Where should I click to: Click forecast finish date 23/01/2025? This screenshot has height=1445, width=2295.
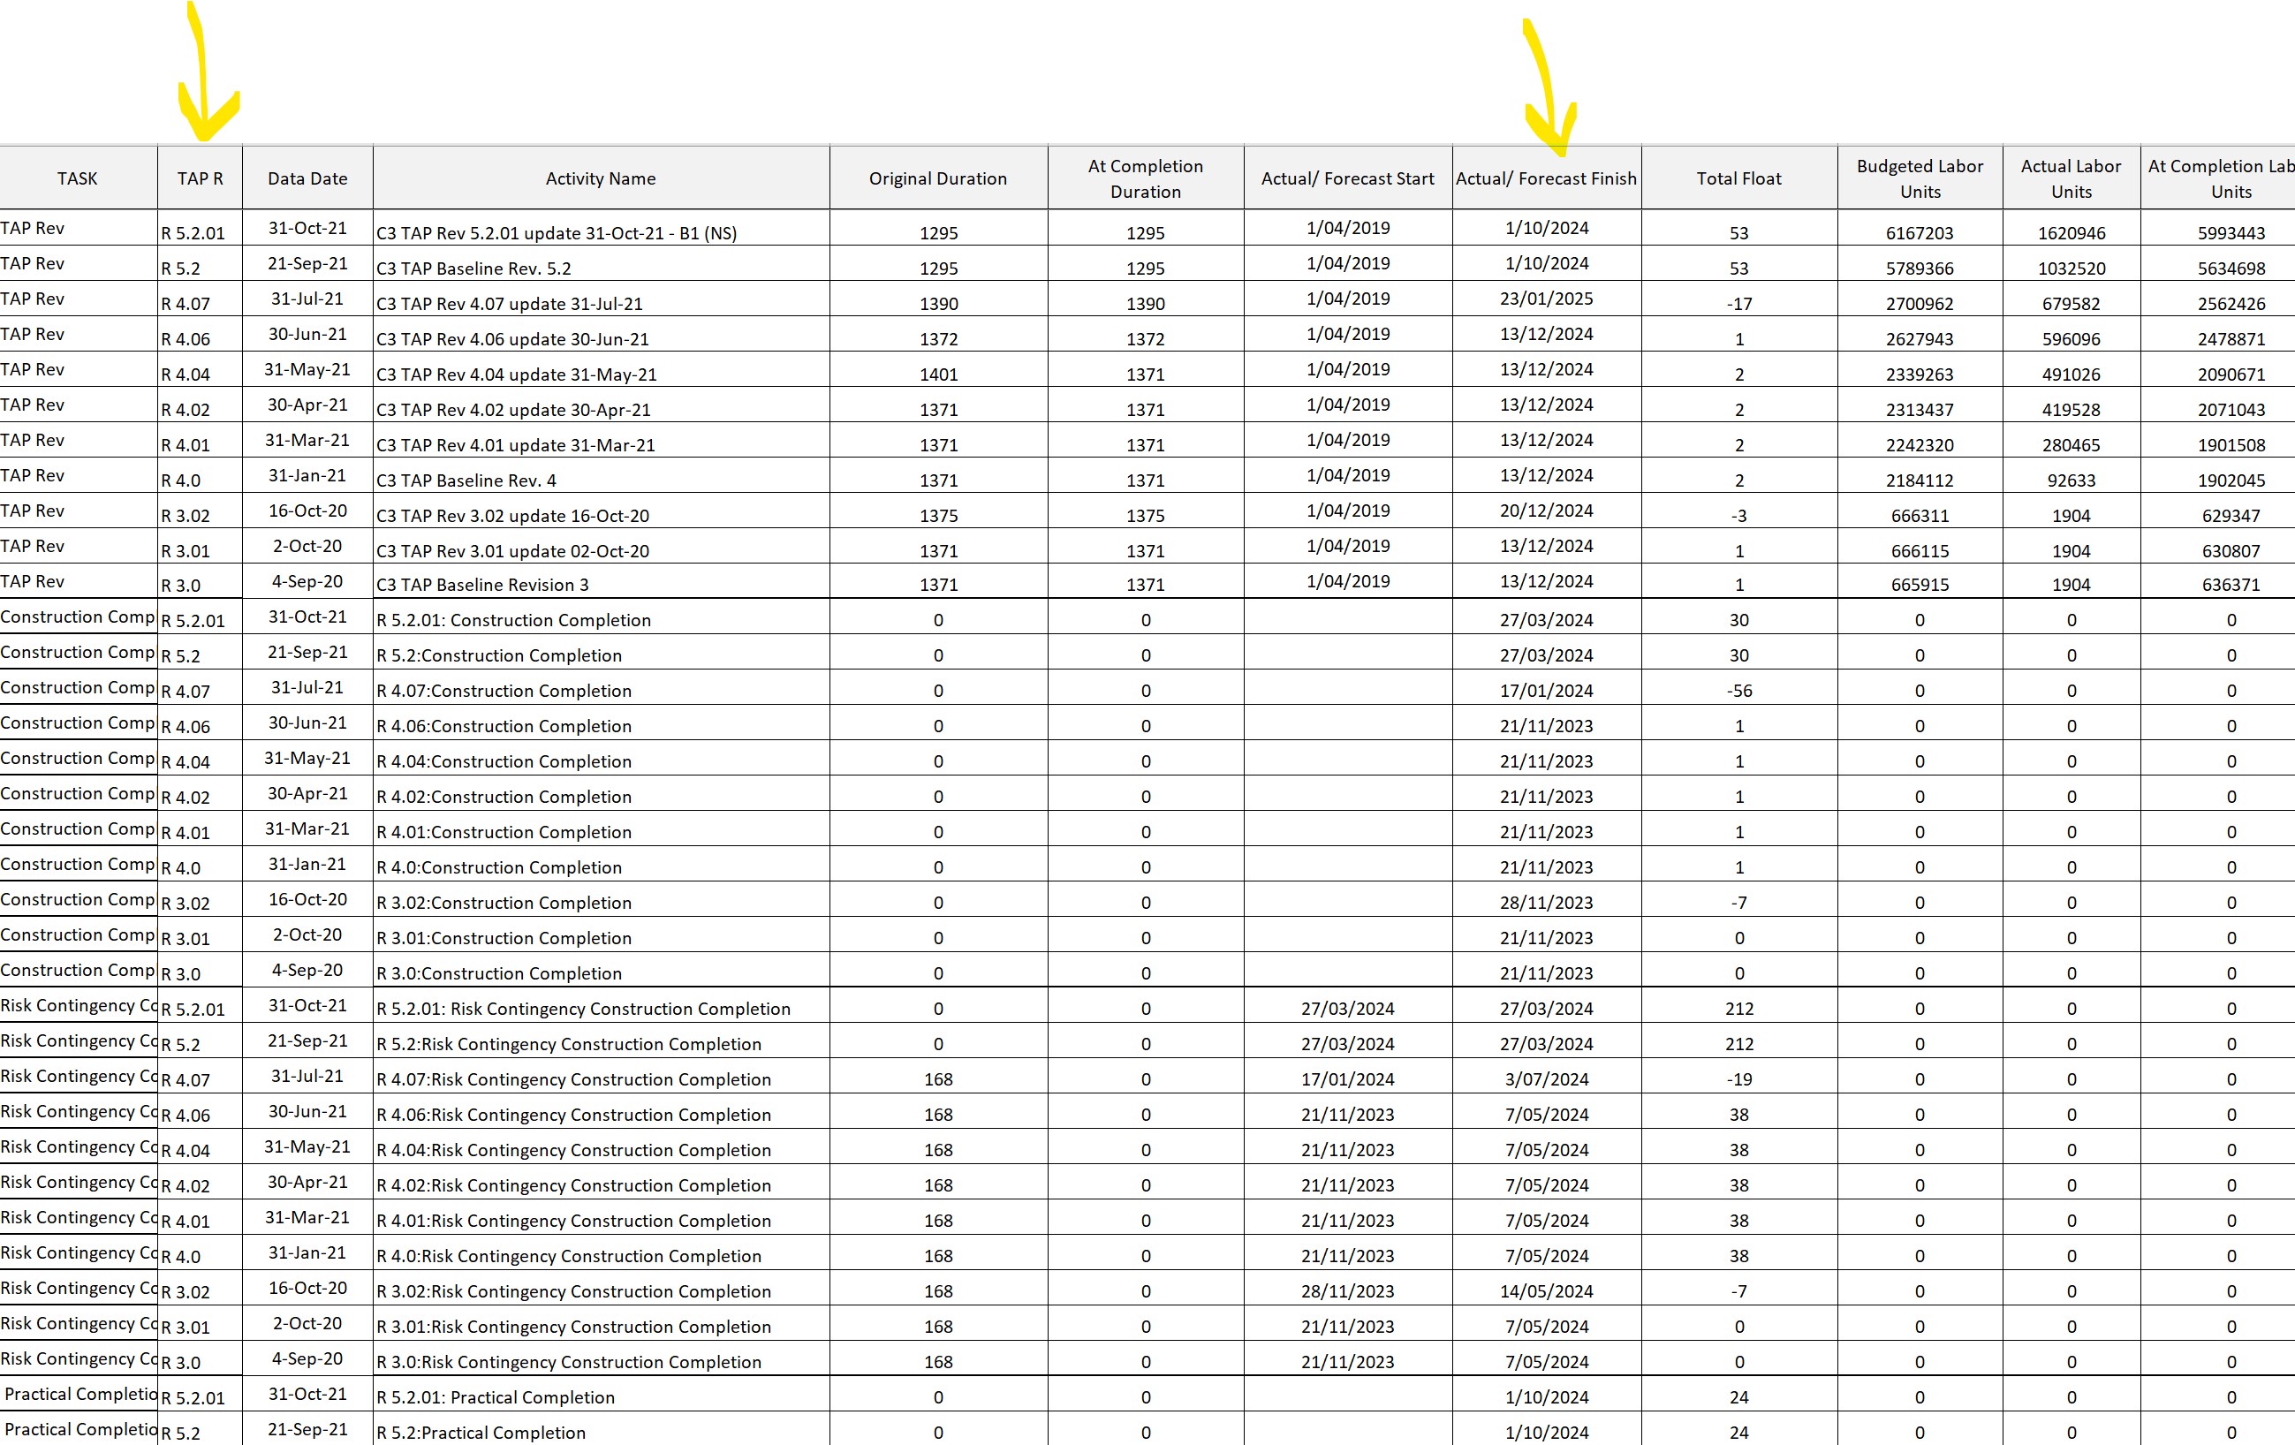pyautogui.click(x=1546, y=299)
